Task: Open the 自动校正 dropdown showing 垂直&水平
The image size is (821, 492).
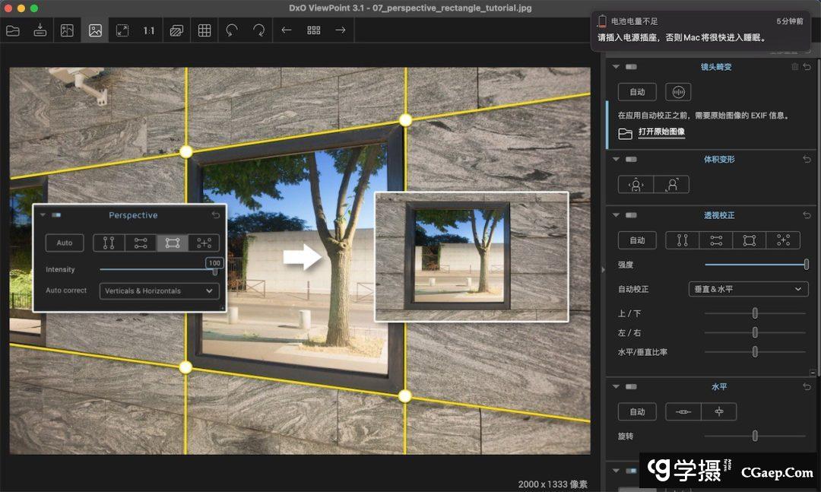Action: coord(747,290)
